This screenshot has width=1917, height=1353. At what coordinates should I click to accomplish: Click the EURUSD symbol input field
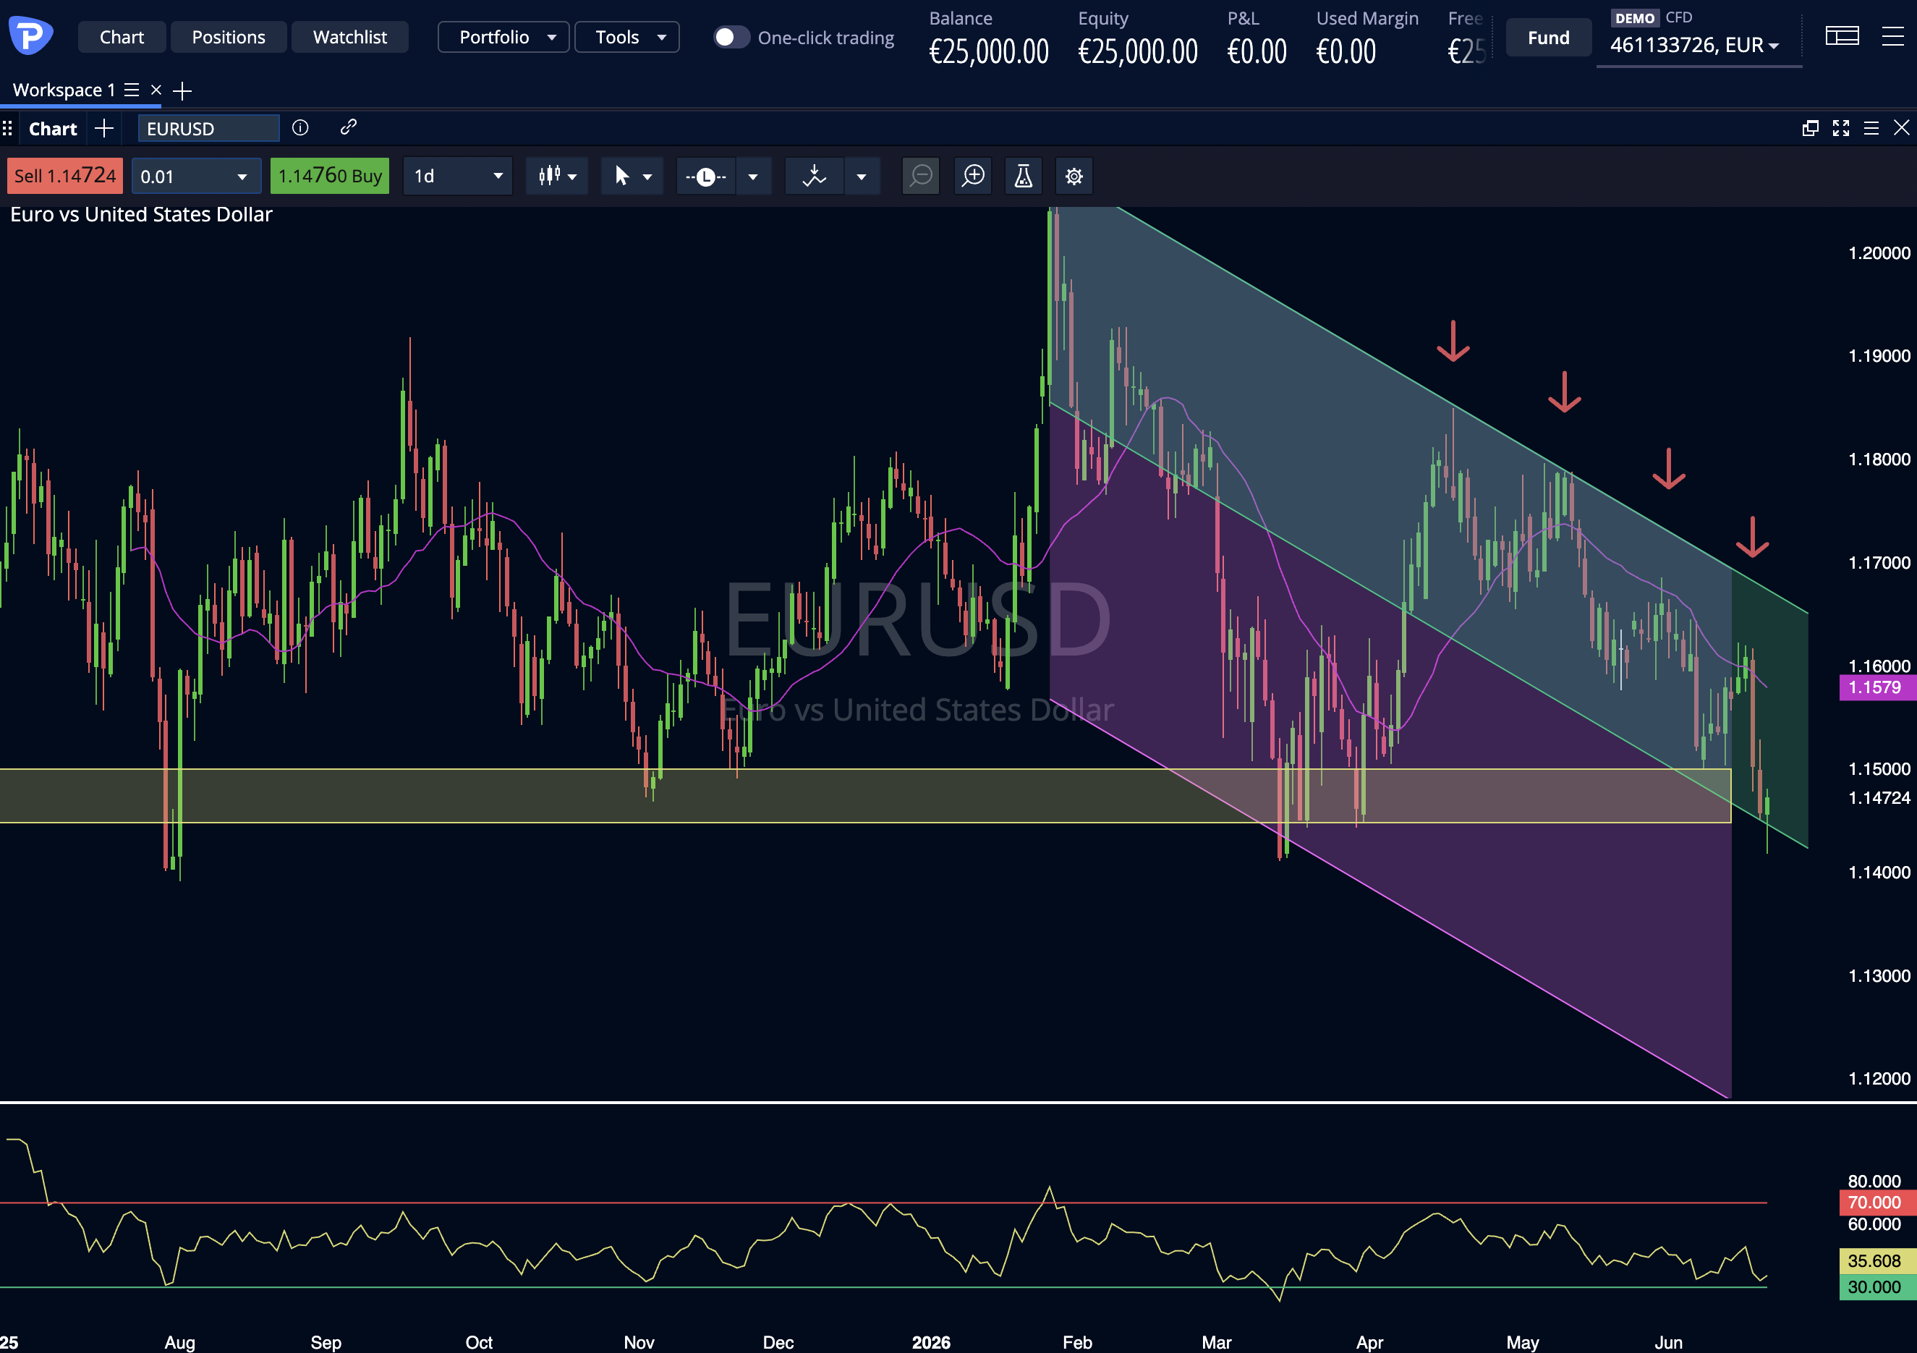[x=208, y=129]
